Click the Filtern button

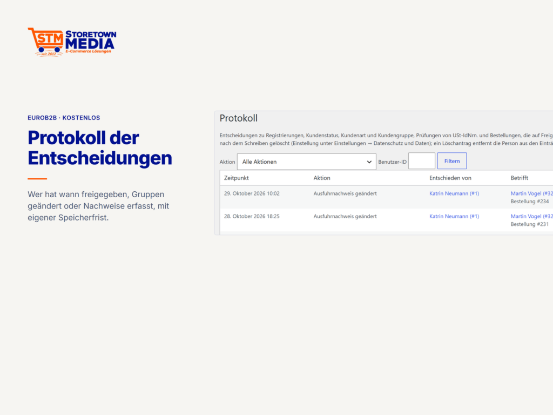coord(452,161)
